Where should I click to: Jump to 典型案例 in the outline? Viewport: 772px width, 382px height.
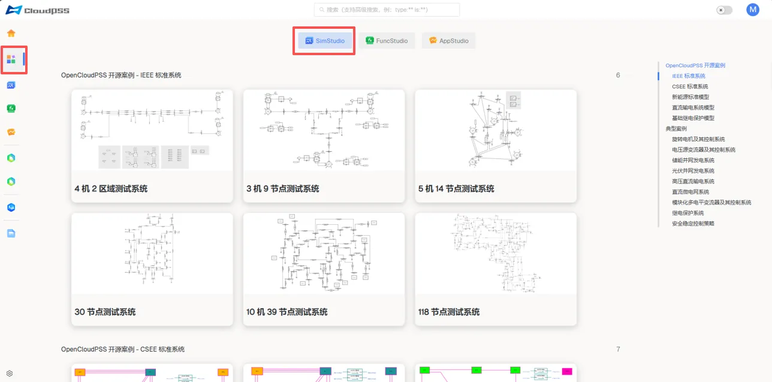click(x=676, y=128)
